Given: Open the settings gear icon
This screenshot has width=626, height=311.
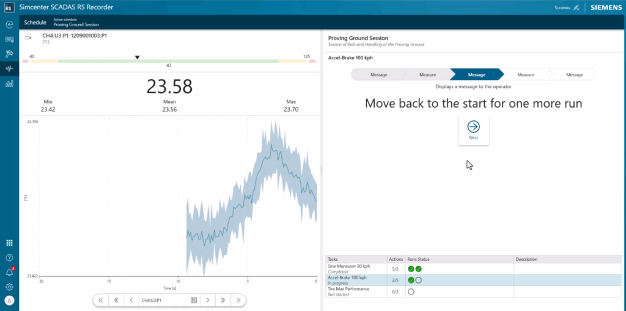Looking at the screenshot, I should pyautogui.click(x=9, y=287).
